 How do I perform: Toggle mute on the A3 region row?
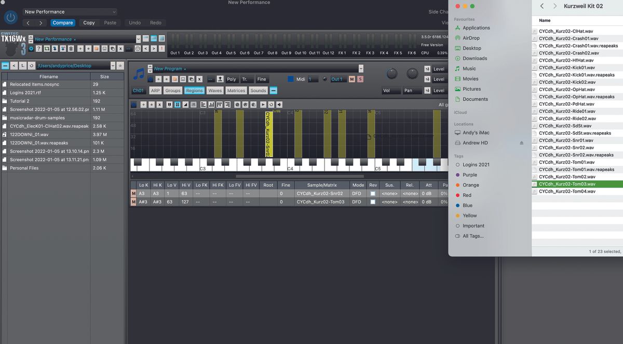[x=134, y=193]
